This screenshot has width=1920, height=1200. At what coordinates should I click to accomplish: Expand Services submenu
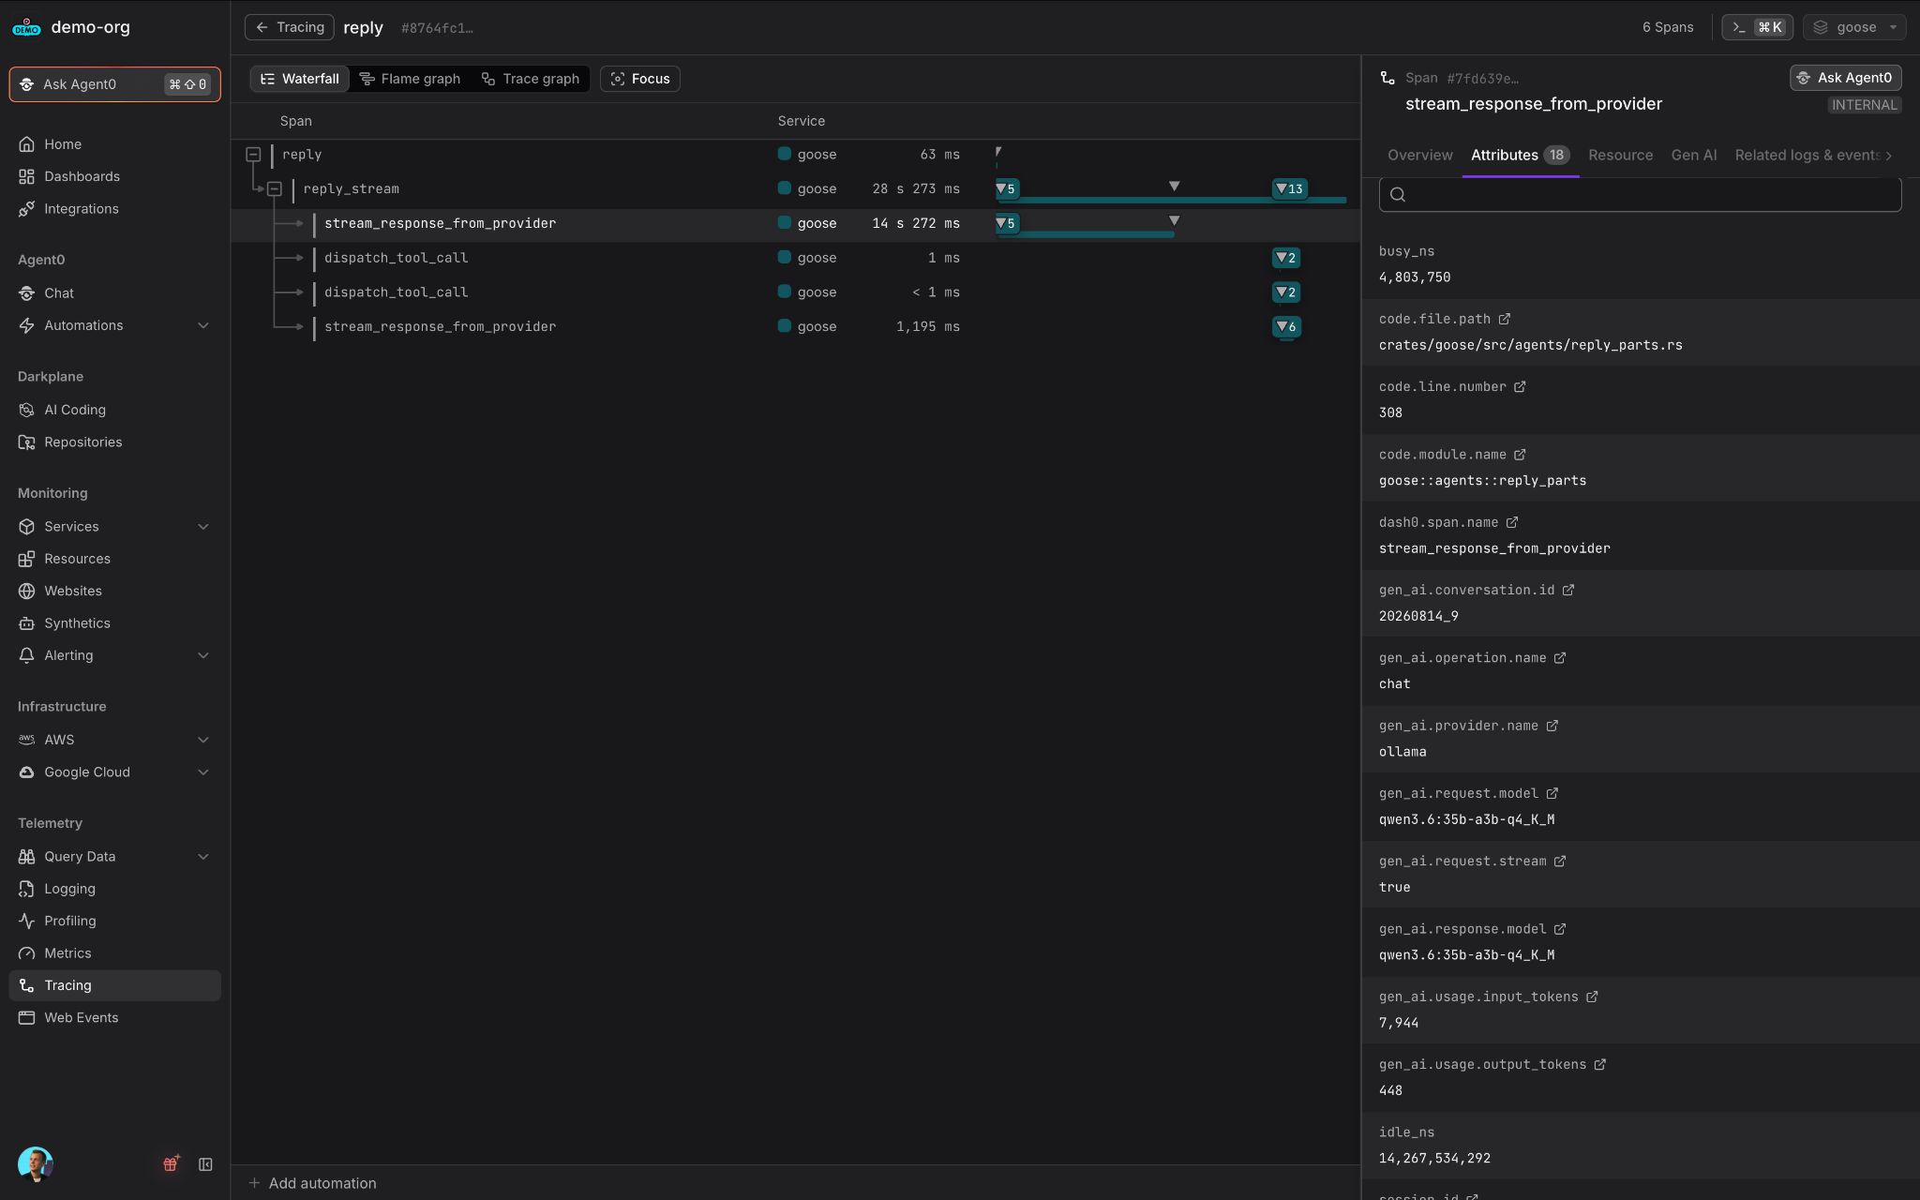point(203,527)
